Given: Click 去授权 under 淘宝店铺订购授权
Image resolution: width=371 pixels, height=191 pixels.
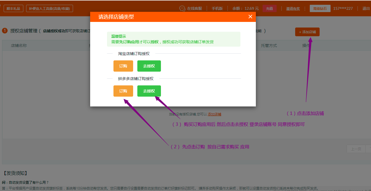Looking at the screenshot, I should click(149, 66).
